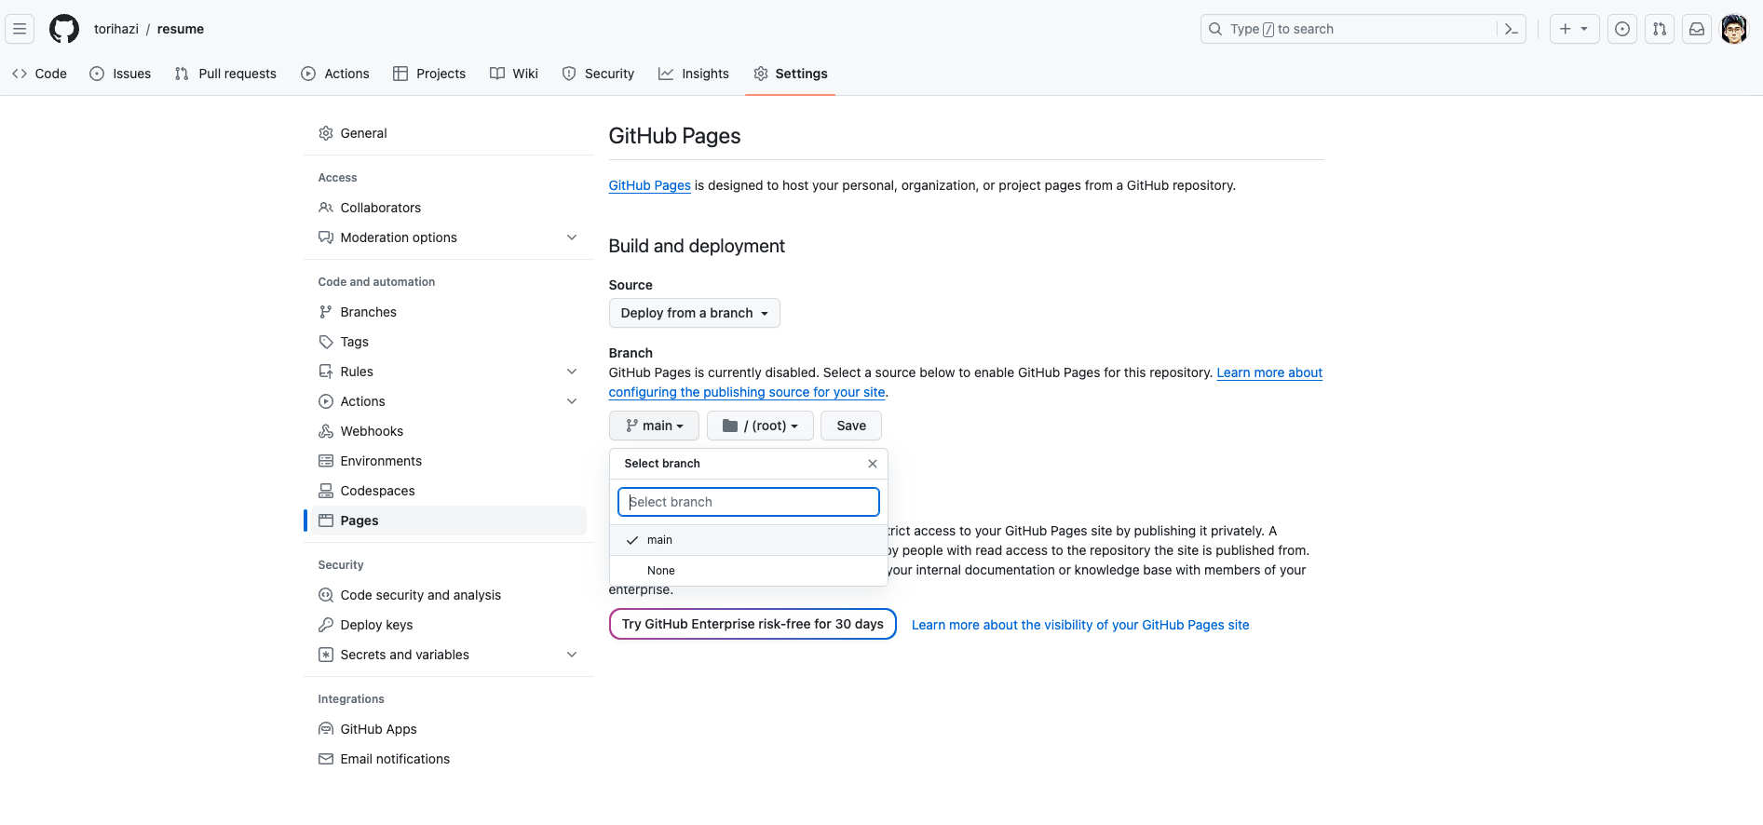Image resolution: width=1763 pixels, height=825 pixels.
Task: Expand the Moderation options section
Action: tap(571, 237)
